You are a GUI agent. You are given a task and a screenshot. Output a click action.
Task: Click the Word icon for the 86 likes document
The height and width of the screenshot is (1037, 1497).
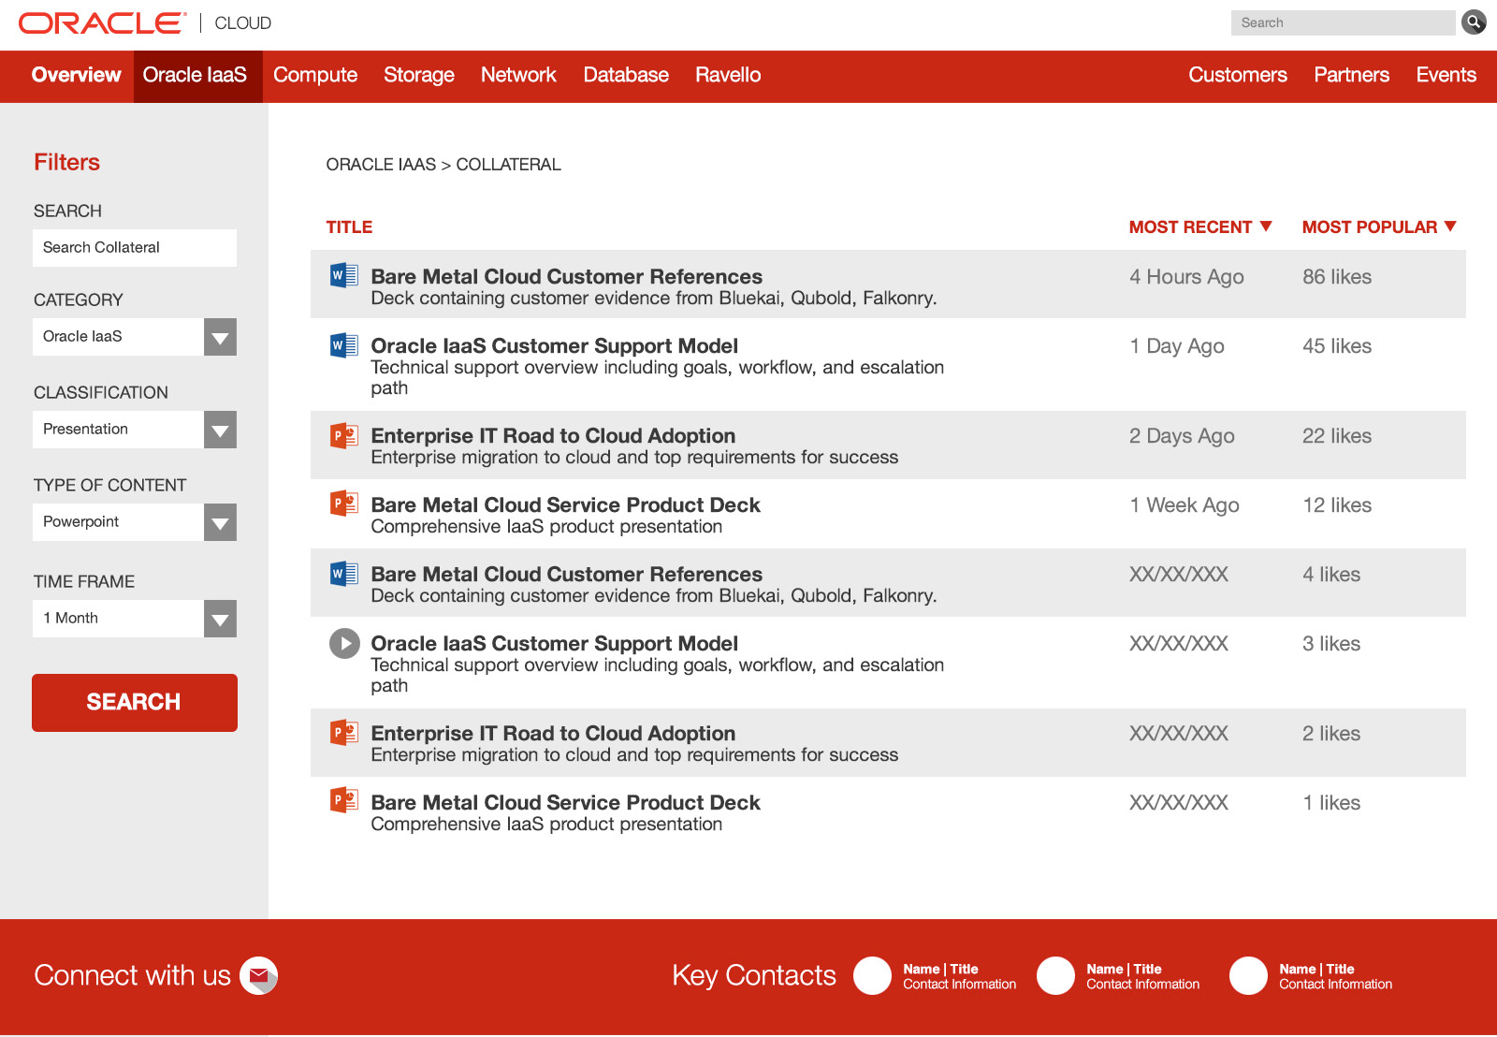point(344,275)
